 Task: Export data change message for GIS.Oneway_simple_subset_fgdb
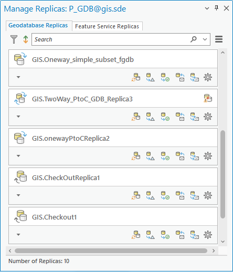point(151,77)
